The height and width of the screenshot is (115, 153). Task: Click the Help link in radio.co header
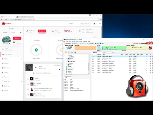pos(100,24)
